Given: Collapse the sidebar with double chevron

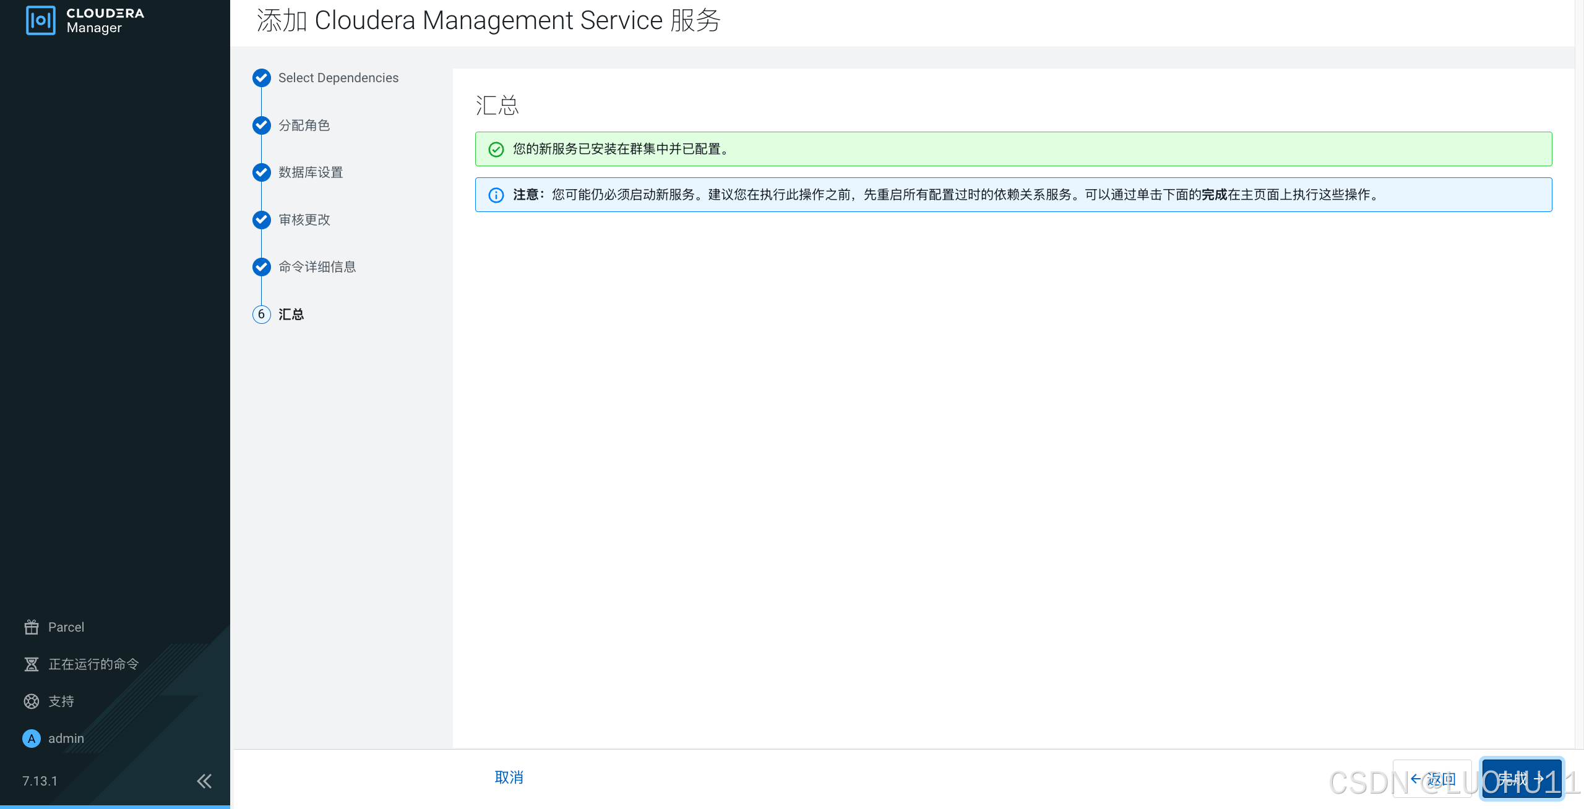Looking at the screenshot, I should click(x=204, y=781).
